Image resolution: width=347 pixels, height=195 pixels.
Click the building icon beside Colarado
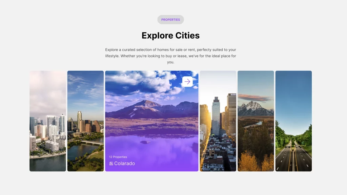tap(111, 164)
